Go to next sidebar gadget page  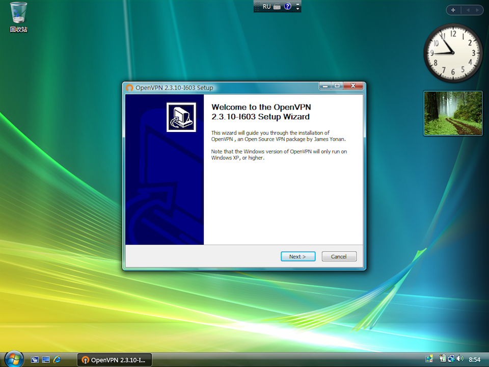(477, 10)
